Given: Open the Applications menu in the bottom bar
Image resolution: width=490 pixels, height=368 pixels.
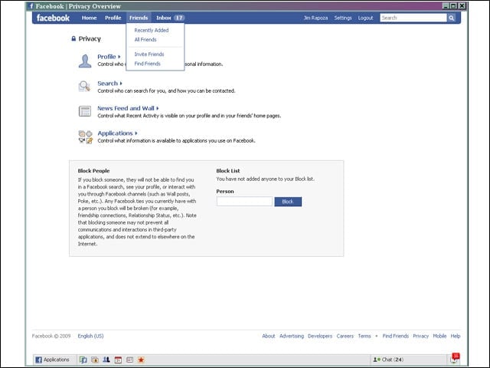Looking at the screenshot, I should tap(52, 360).
